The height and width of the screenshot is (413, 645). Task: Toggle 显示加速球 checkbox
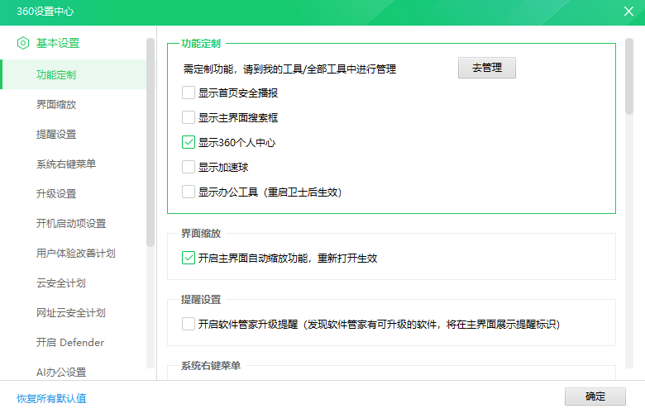(x=189, y=167)
